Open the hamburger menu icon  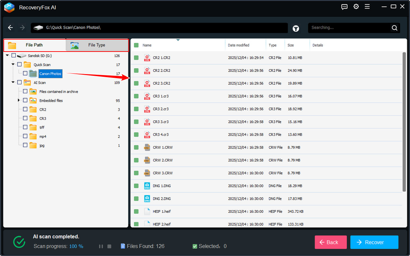click(x=367, y=7)
